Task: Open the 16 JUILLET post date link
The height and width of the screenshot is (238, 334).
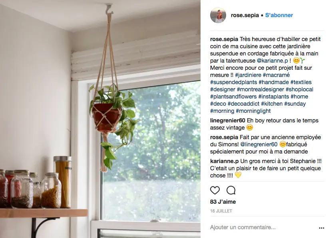Action: [x=221, y=211]
